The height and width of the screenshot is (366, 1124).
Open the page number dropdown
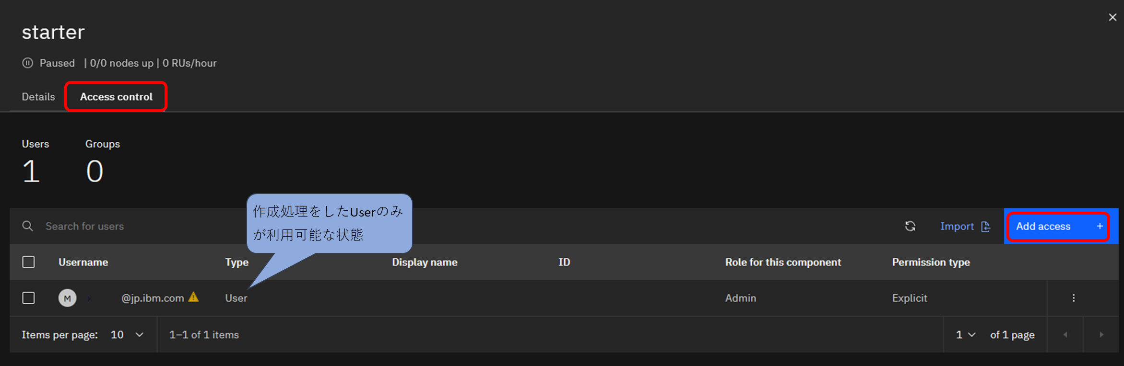(x=965, y=334)
